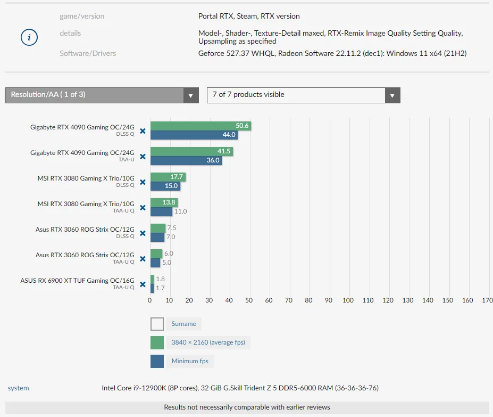This screenshot has height=417, width=493.
Task: Open the 7 of 7 products visible dropdown
Action: click(x=304, y=95)
